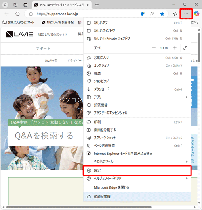Select ページ内の検索 menu item

(x=137, y=146)
